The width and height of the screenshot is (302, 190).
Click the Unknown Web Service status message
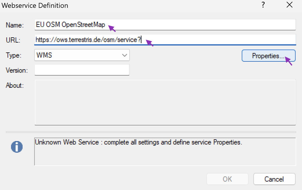[138, 142]
